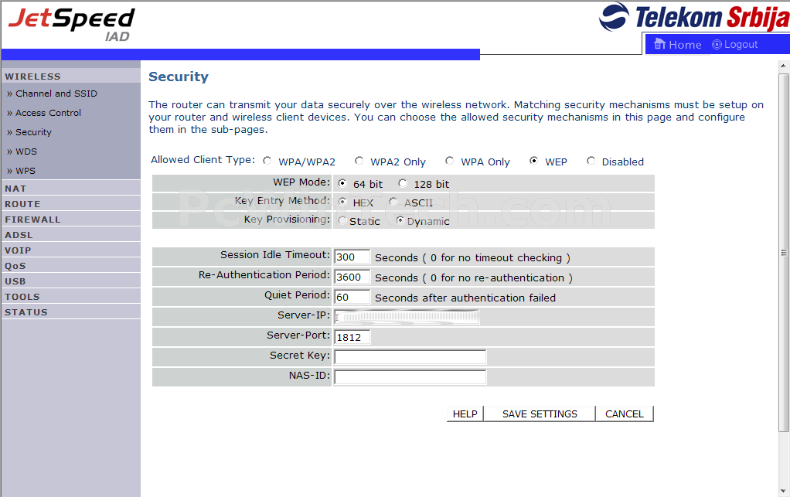Viewport: 790px width, 497px height.
Task: Click the CANCEL button
Action: click(x=625, y=414)
